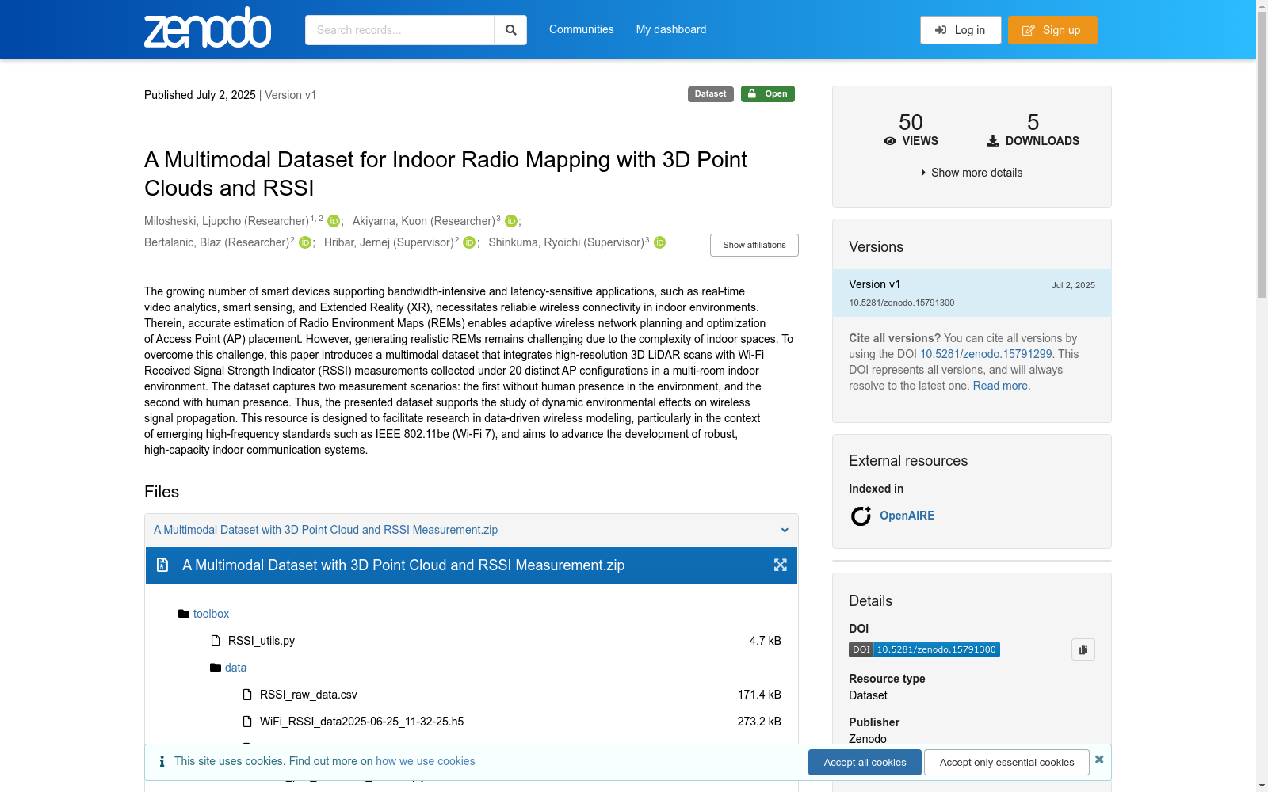1268x792 pixels.
Task: Expand Show more details statistics
Action: click(972, 173)
